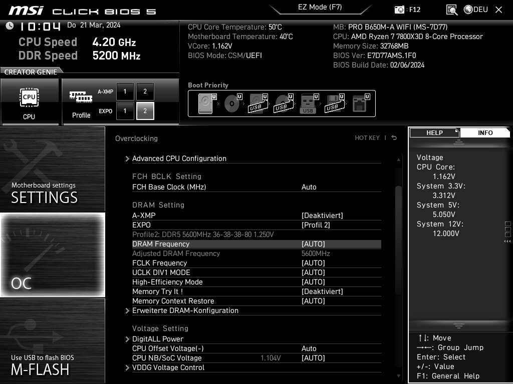Select the CPU NB/SoC Voltage label

[x=167, y=358]
